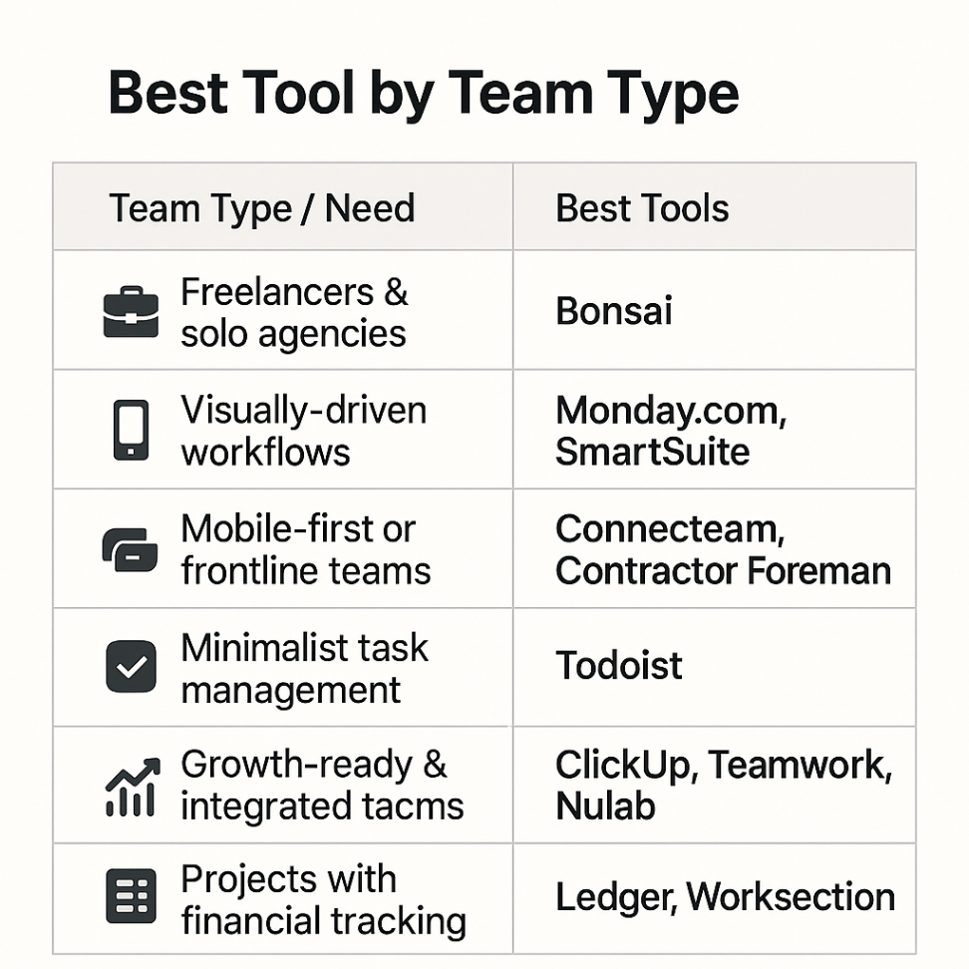Select the spreadsheet grid icon for financial tracking
The width and height of the screenshot is (969, 969).
[x=131, y=896]
